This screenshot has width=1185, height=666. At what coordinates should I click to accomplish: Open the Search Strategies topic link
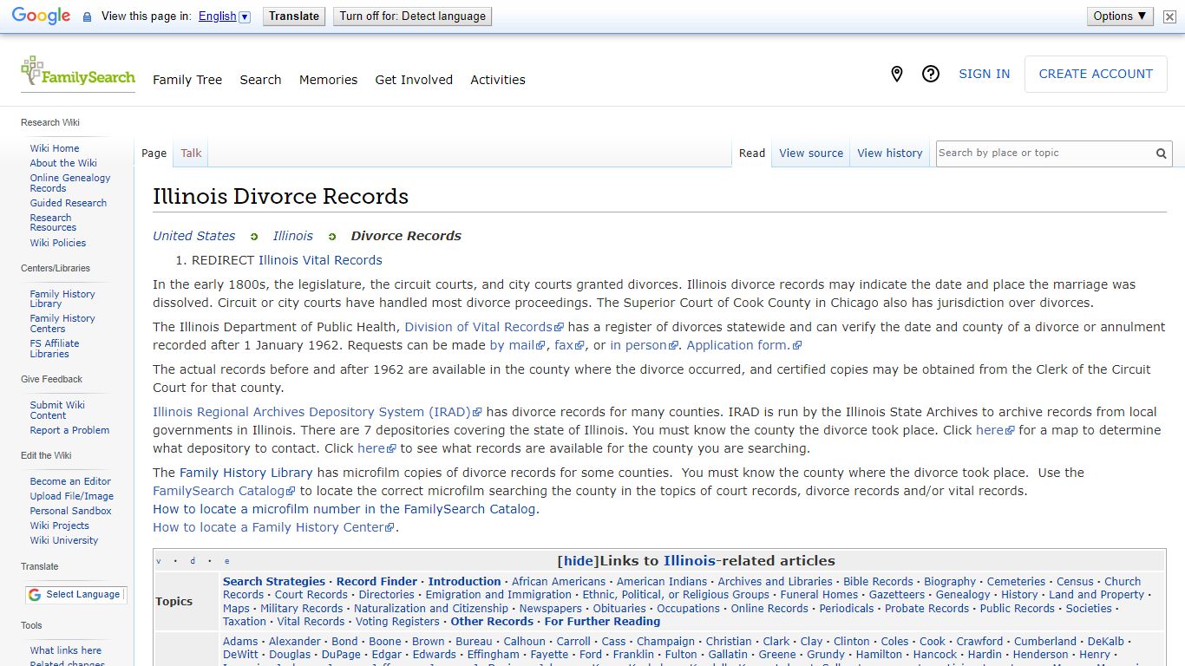[274, 582]
